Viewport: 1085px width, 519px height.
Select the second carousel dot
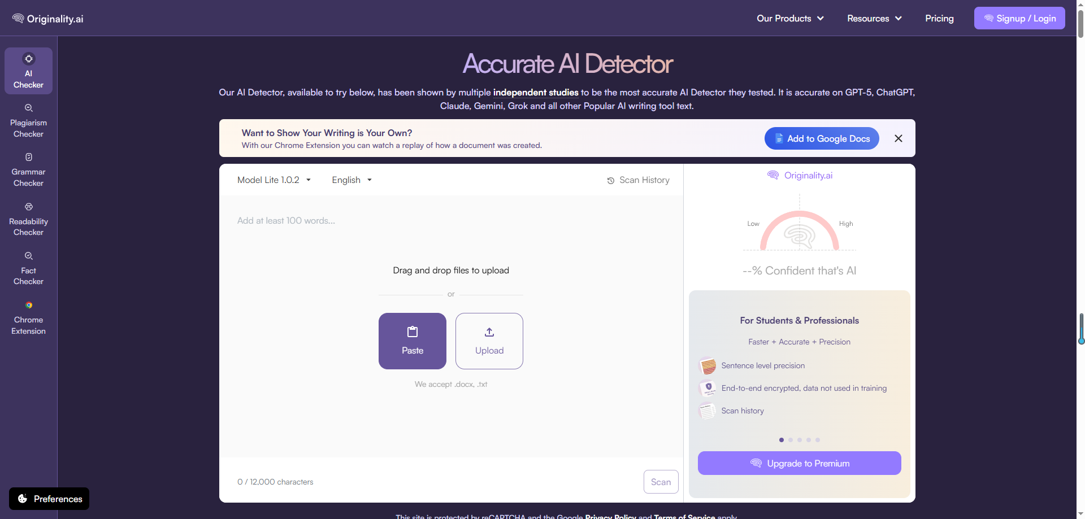(791, 440)
